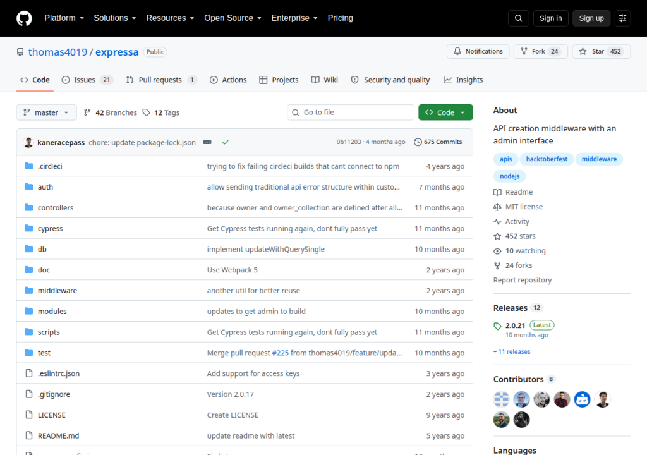The image size is (647, 455).
Task: Click the LICENSE file icon
Action: (x=28, y=415)
